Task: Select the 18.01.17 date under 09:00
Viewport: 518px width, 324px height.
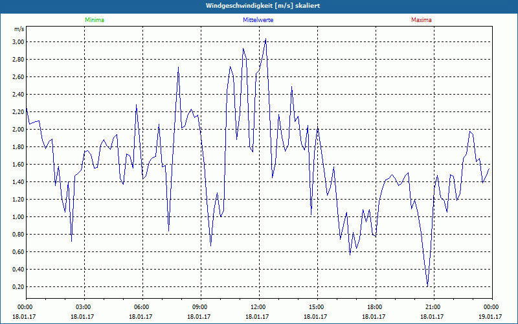Action: click(199, 317)
